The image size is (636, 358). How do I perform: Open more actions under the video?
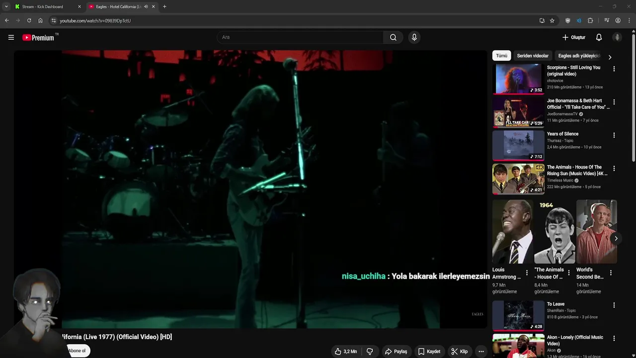[x=481, y=352]
